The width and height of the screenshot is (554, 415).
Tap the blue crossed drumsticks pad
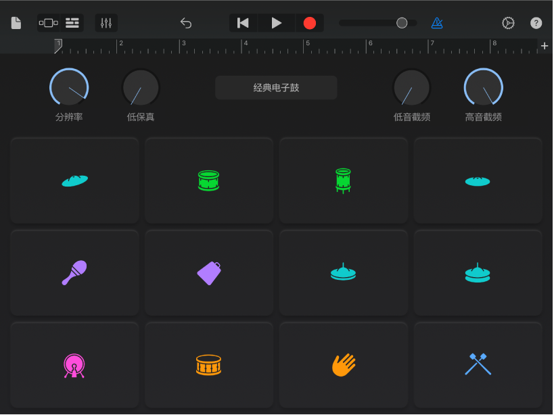point(478,365)
